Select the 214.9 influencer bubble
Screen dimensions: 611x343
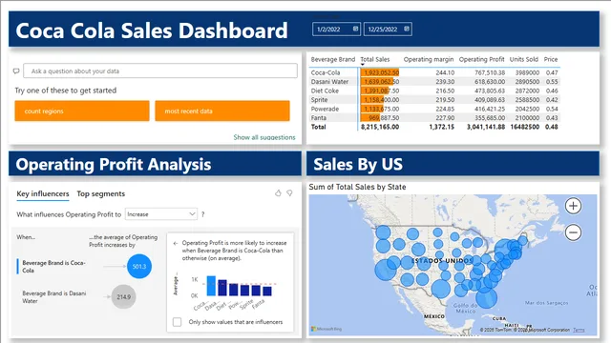123,296
